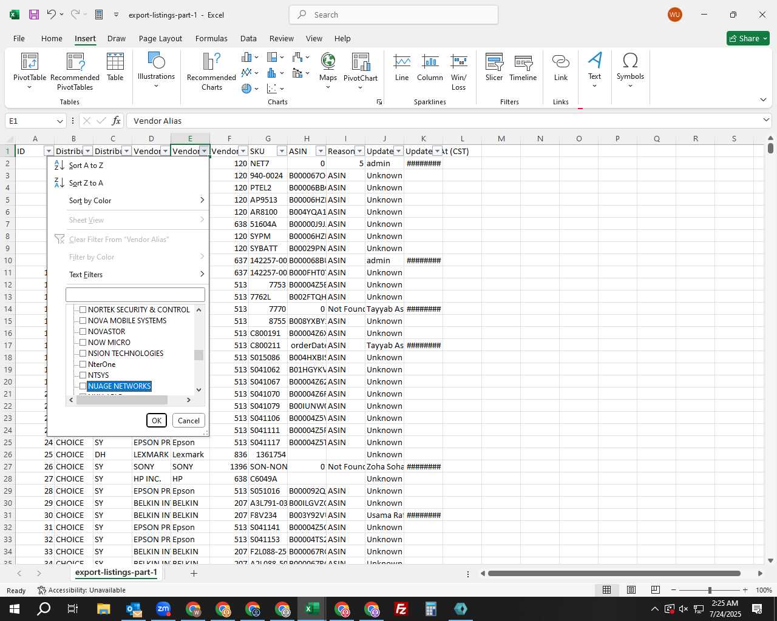Insert a Column sparkline

430,67
